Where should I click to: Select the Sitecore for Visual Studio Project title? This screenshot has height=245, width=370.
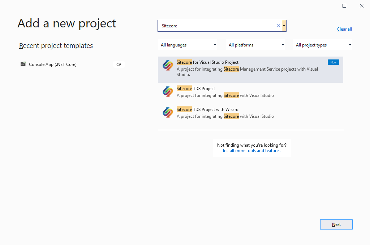[207, 62]
